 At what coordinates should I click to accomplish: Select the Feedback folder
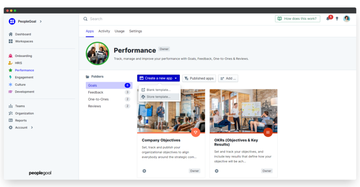pyautogui.click(x=96, y=92)
